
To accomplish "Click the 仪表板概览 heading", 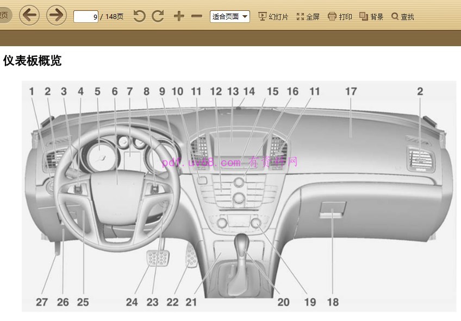I will tap(32, 61).
